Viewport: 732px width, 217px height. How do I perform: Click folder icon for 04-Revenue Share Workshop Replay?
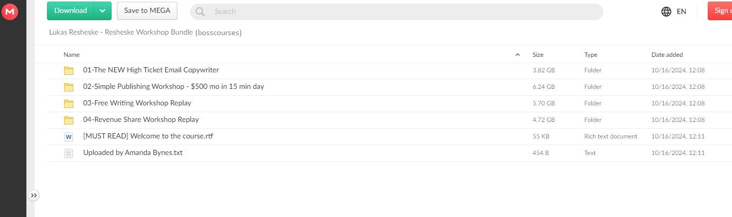[69, 120]
